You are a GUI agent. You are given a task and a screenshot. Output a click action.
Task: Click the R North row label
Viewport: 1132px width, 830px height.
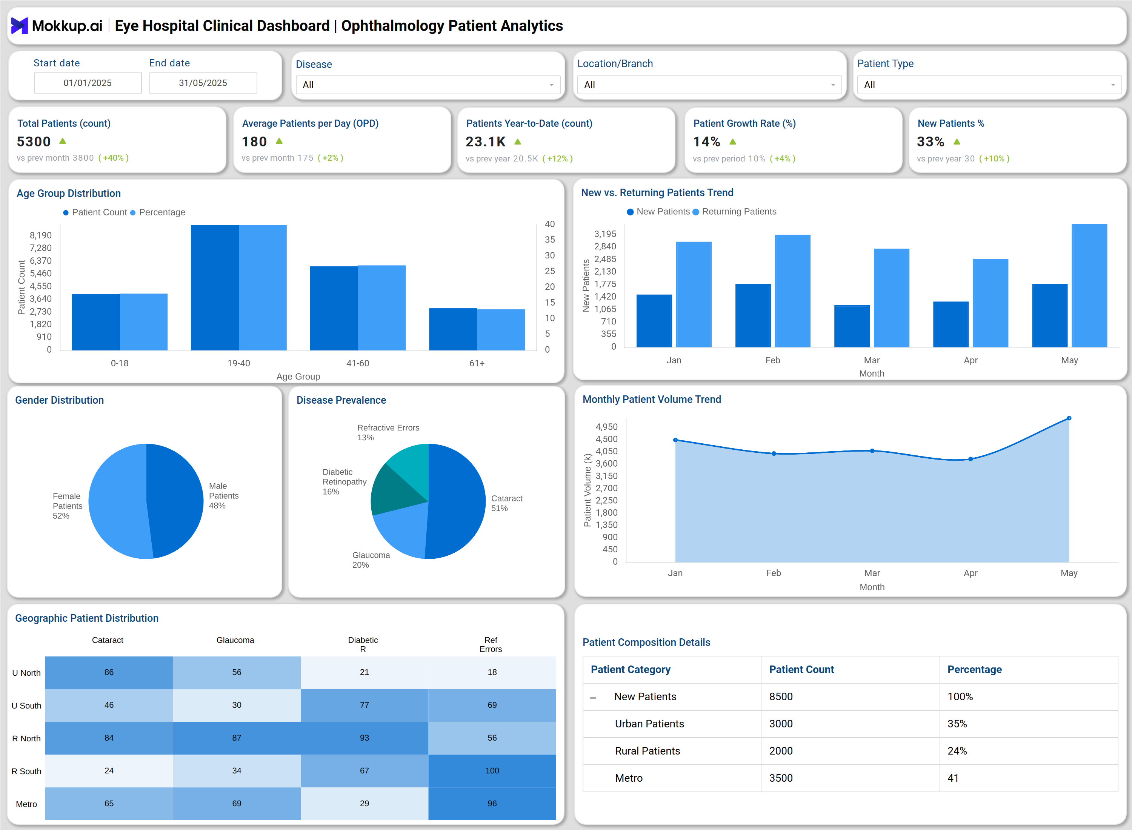click(26, 739)
